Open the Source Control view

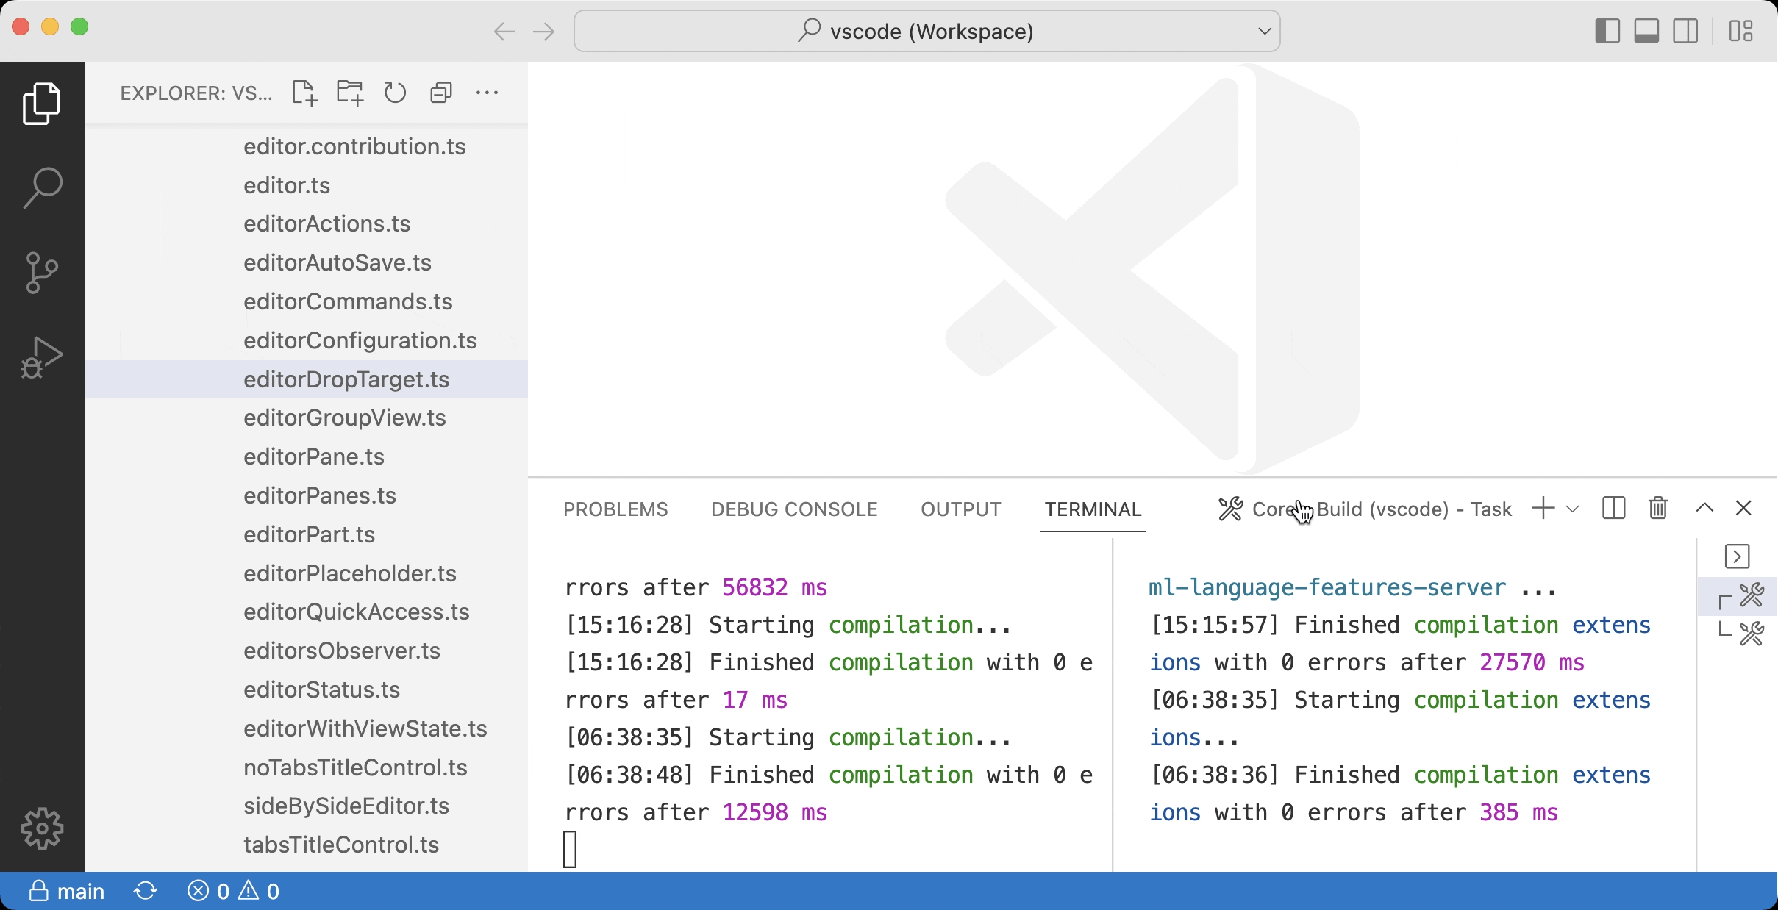pos(42,273)
